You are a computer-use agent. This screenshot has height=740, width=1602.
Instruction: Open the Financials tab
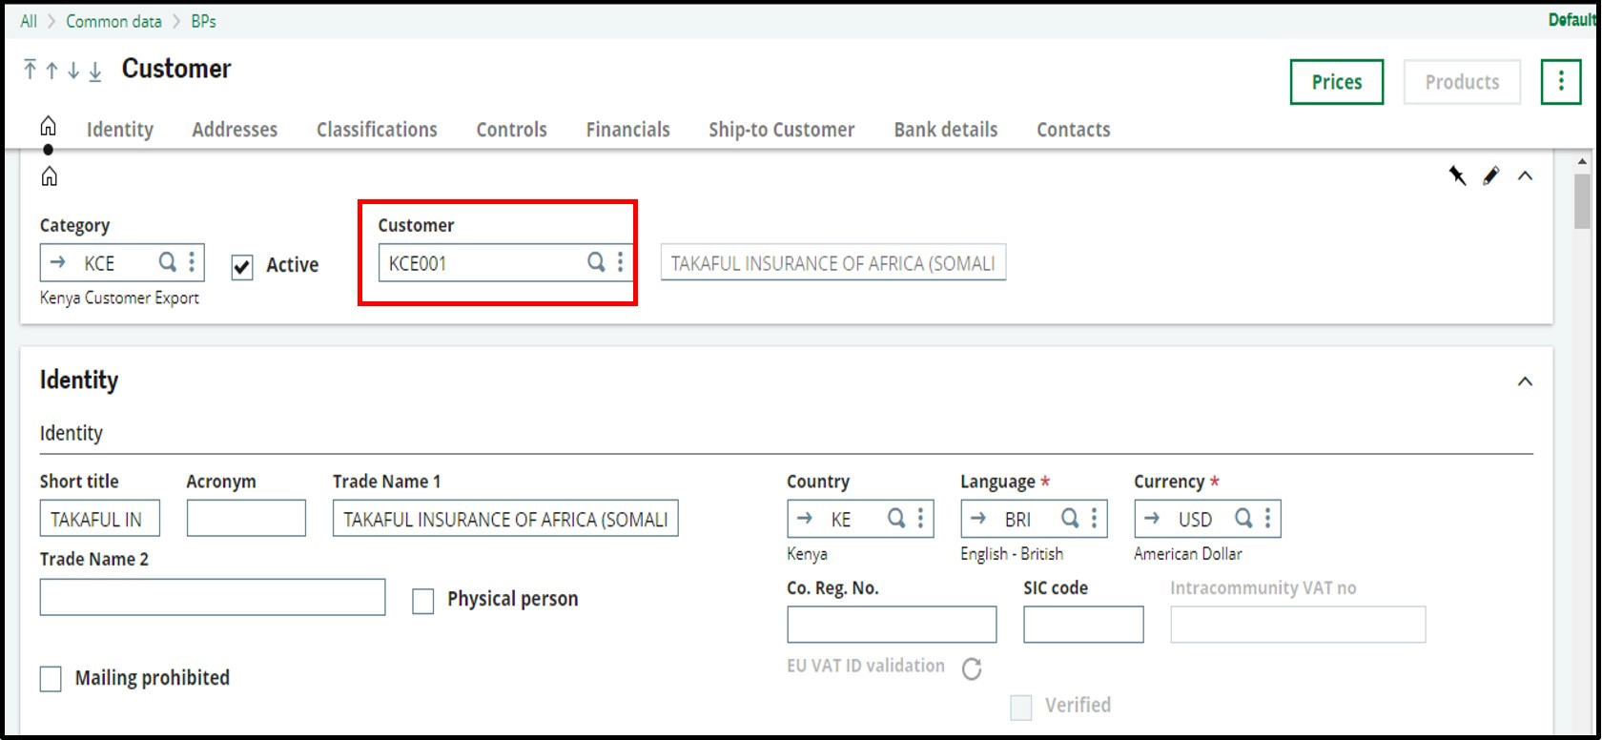pyautogui.click(x=628, y=130)
